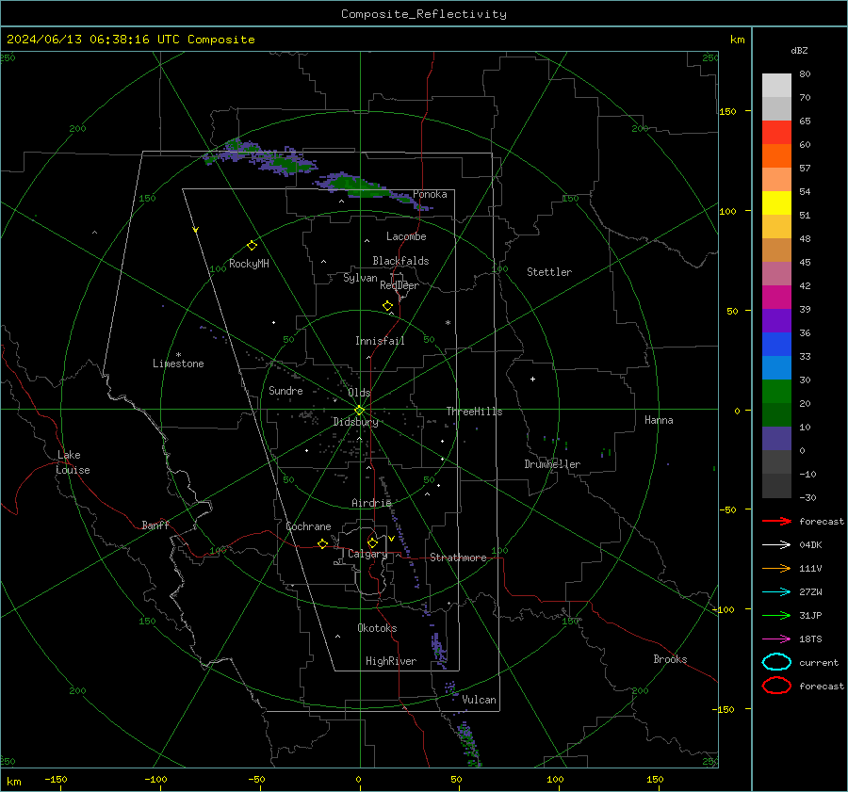This screenshot has height=792, width=848.
Task: Click the Olds label near centre
Action: tap(359, 393)
